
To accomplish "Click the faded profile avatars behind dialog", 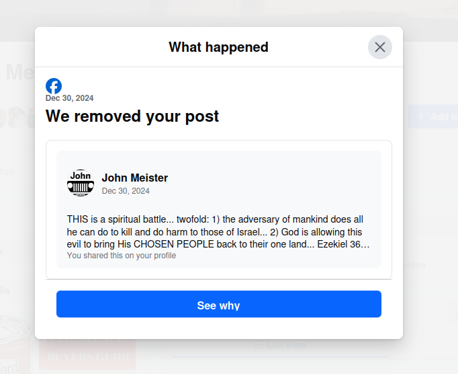I will tap(17, 117).
